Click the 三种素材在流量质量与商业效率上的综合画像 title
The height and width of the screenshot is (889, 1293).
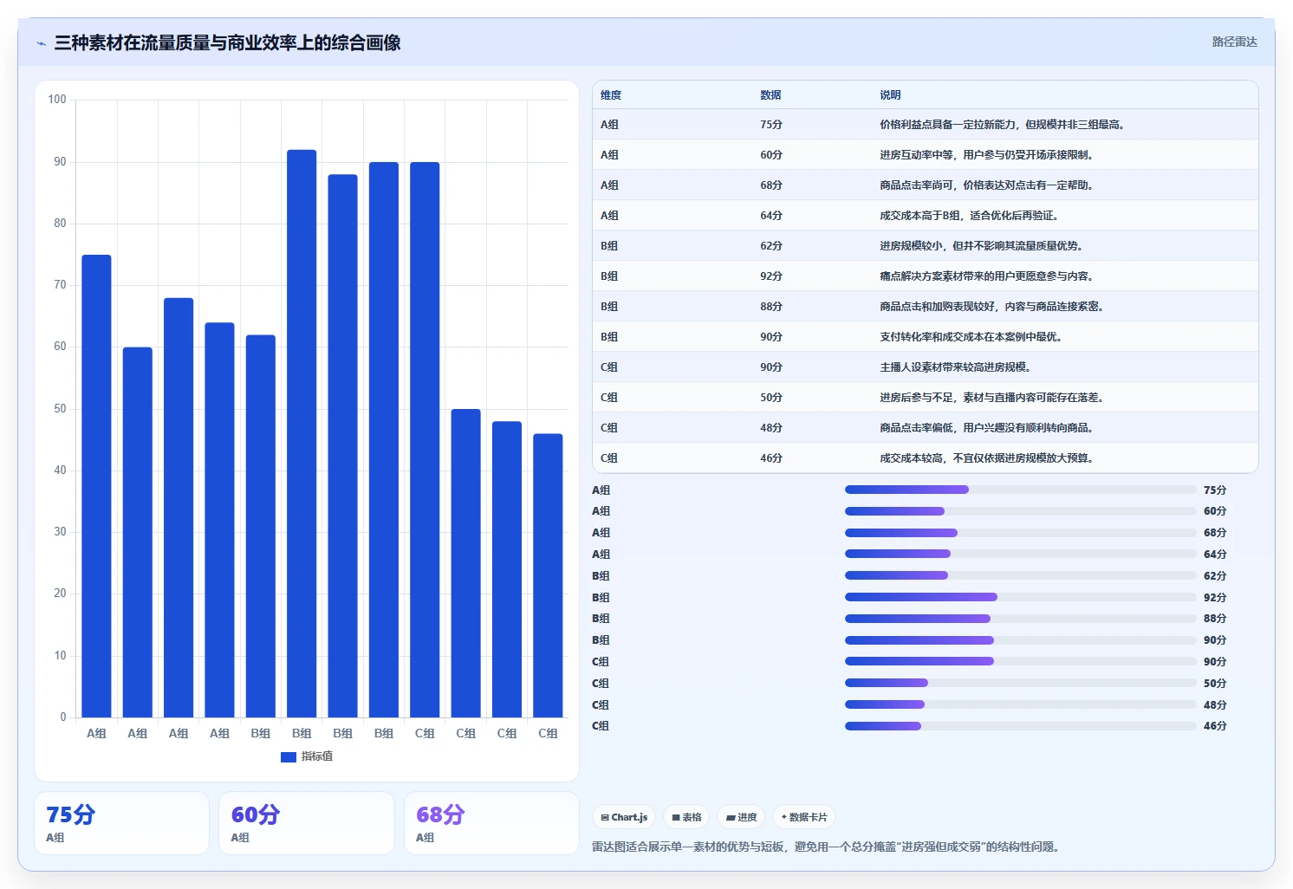(227, 42)
